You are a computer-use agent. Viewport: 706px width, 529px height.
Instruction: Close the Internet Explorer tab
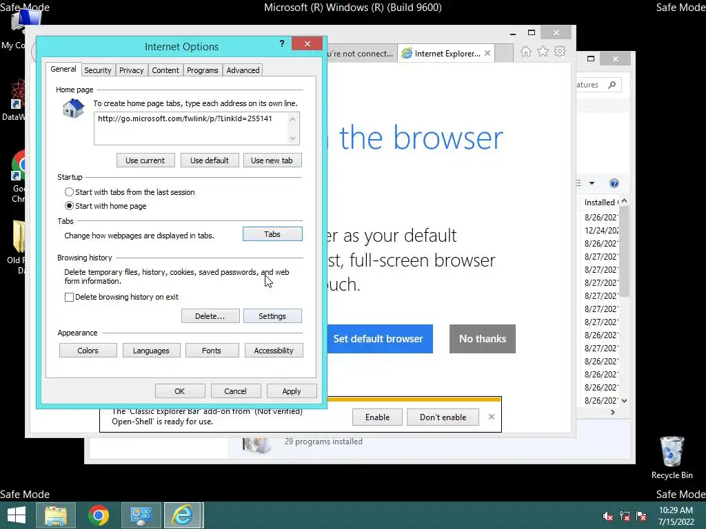point(487,53)
